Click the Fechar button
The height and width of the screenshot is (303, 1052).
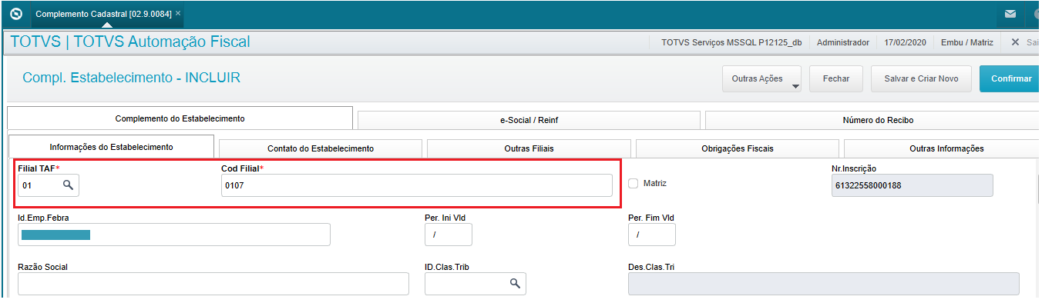click(x=836, y=78)
